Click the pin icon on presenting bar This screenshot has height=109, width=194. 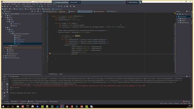click(140, 2)
